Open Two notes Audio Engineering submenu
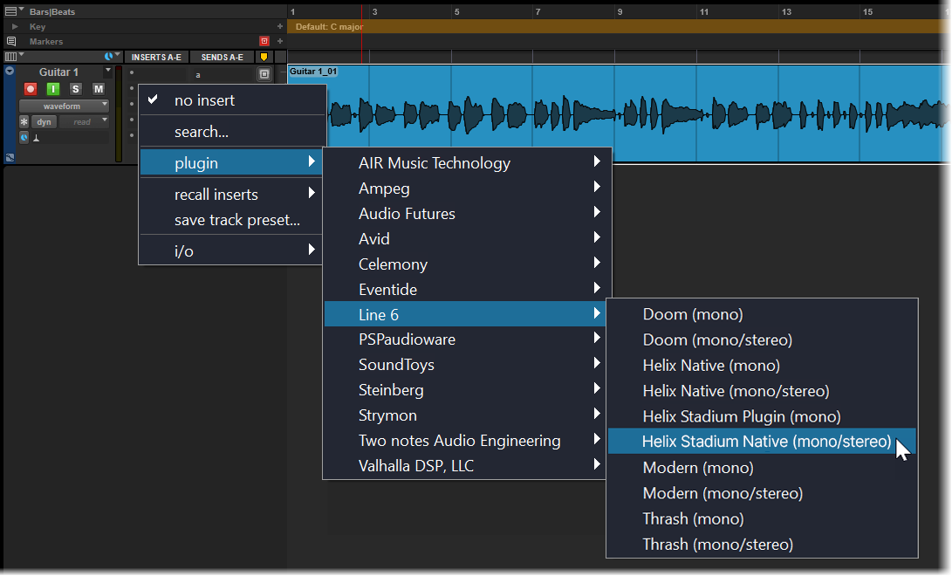This screenshot has height=576, width=952. [x=465, y=441]
